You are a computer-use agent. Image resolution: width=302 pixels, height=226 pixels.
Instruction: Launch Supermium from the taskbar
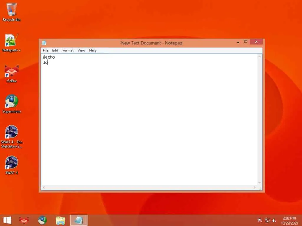click(x=42, y=220)
